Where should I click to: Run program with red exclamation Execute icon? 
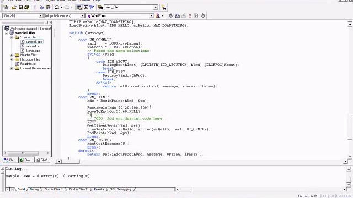click(x=190, y=15)
